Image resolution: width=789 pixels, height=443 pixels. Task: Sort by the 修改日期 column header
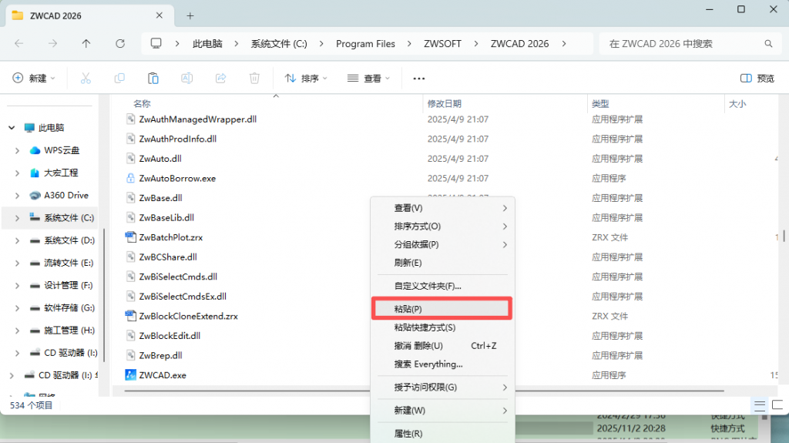(445, 104)
